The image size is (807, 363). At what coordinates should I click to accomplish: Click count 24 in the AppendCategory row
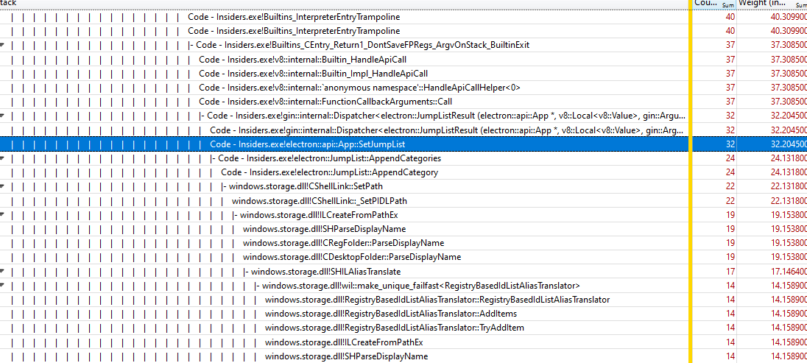point(730,172)
